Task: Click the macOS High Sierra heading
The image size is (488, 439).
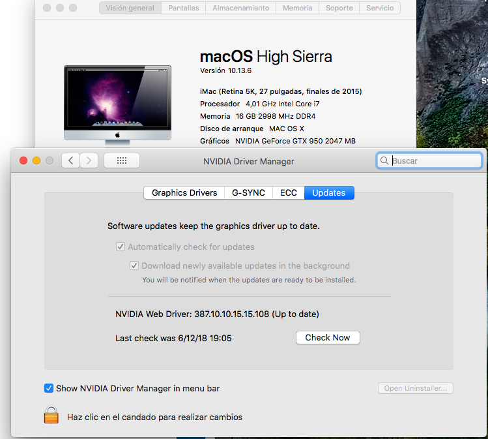Action: coord(266,56)
